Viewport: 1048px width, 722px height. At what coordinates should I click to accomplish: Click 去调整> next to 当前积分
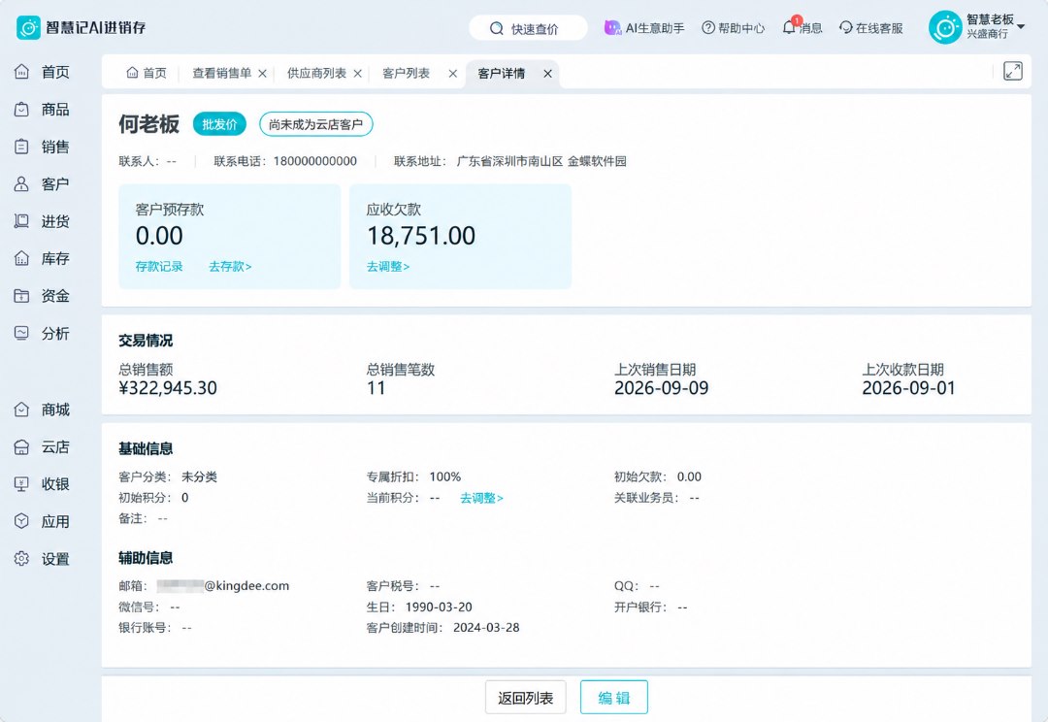tap(481, 498)
